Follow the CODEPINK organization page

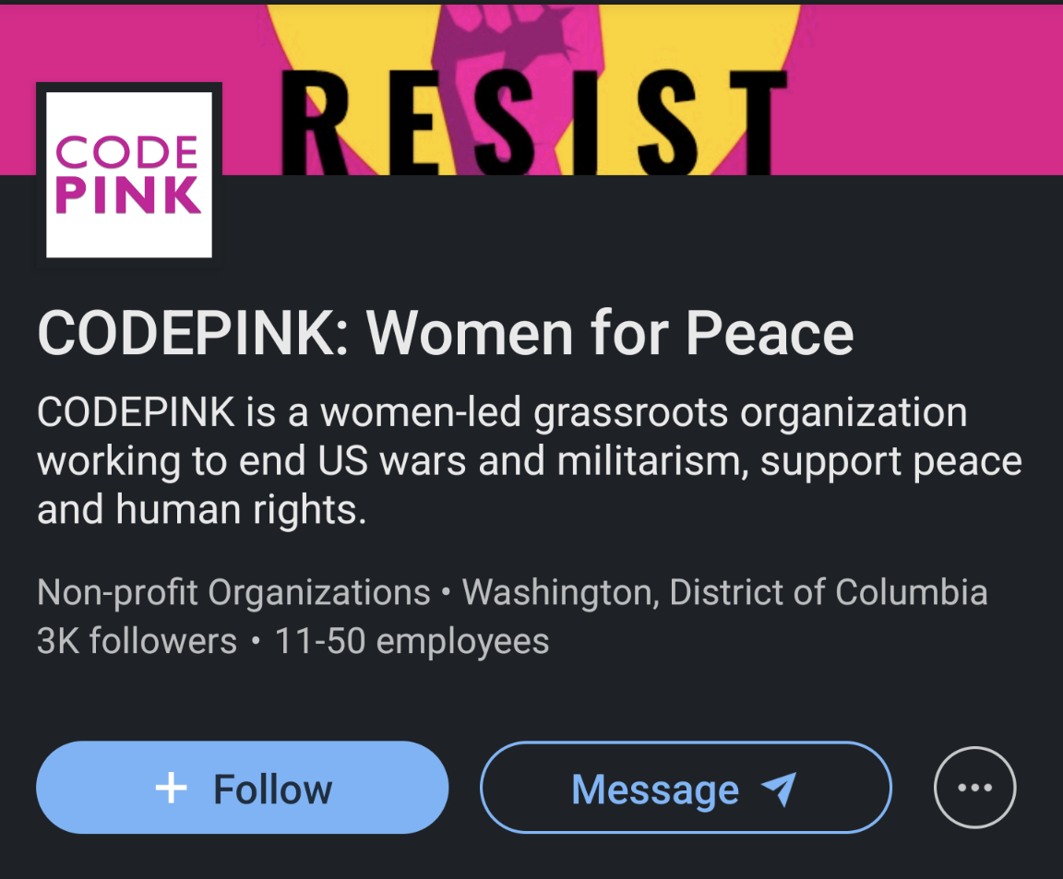pyautogui.click(x=242, y=789)
